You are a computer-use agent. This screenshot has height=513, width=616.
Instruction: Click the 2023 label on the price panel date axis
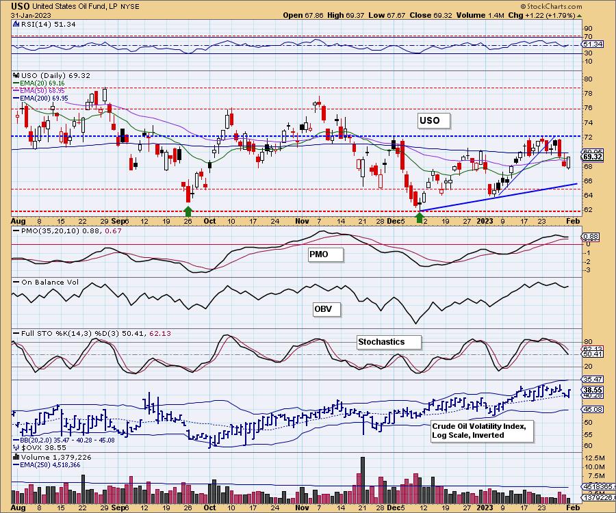point(485,221)
